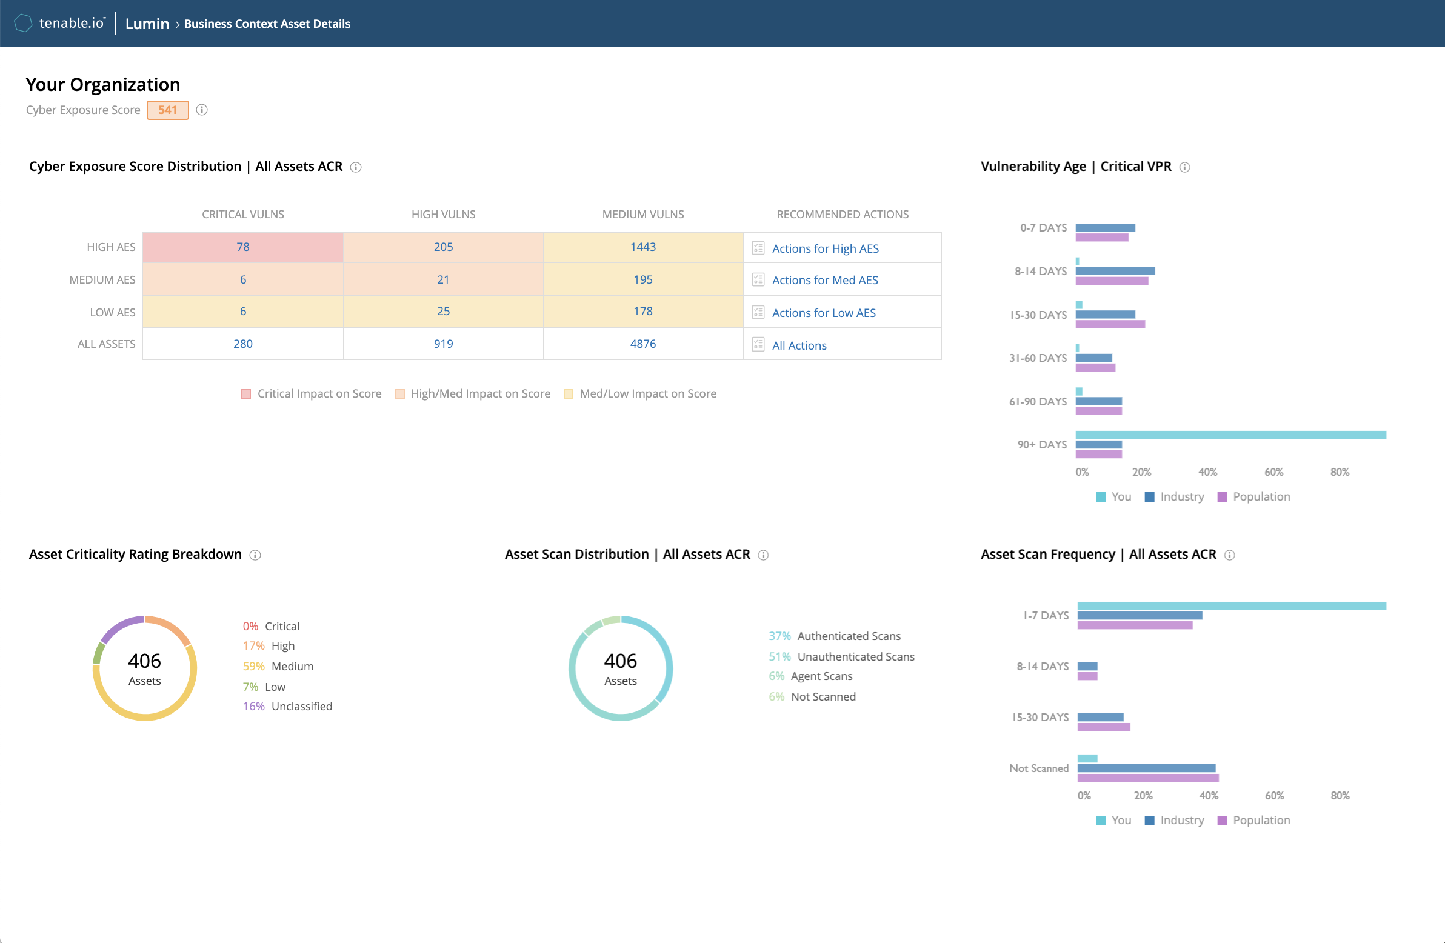Image resolution: width=1445 pixels, height=943 pixels.
Task: Open Actions for Low AES link
Action: tap(823, 313)
